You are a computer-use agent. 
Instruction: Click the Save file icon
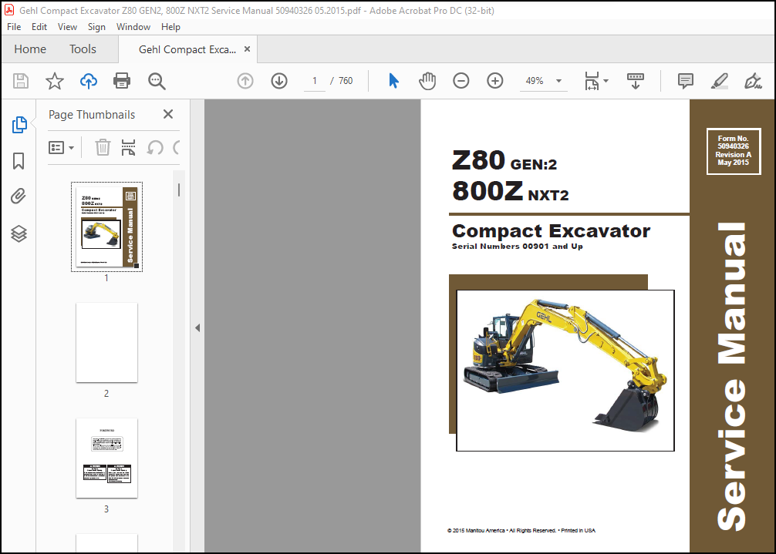point(21,81)
